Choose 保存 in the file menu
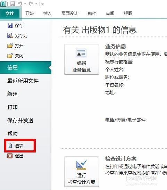 click(x=19, y=25)
